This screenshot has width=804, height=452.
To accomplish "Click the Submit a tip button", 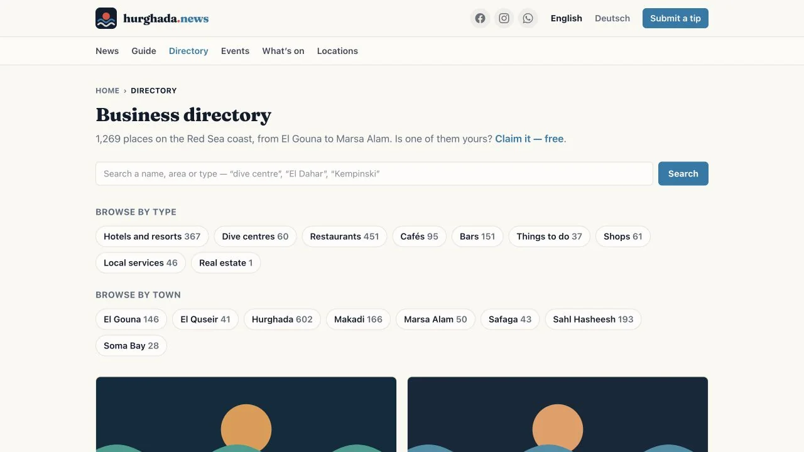I will pyautogui.click(x=675, y=18).
